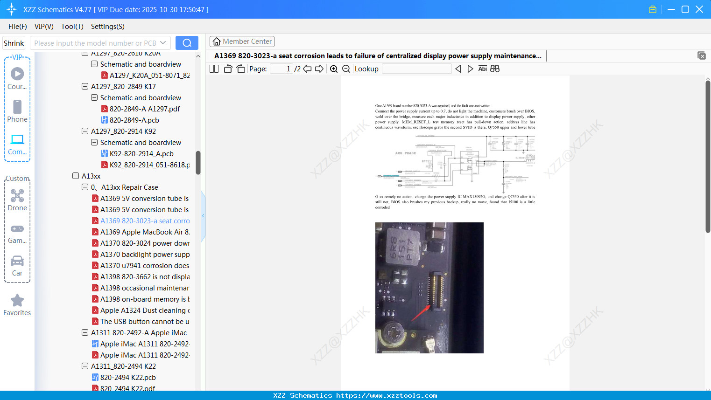The image size is (711, 400).
Task: Open K92-820-2914_A.pcb boardview
Action: tap(137, 153)
